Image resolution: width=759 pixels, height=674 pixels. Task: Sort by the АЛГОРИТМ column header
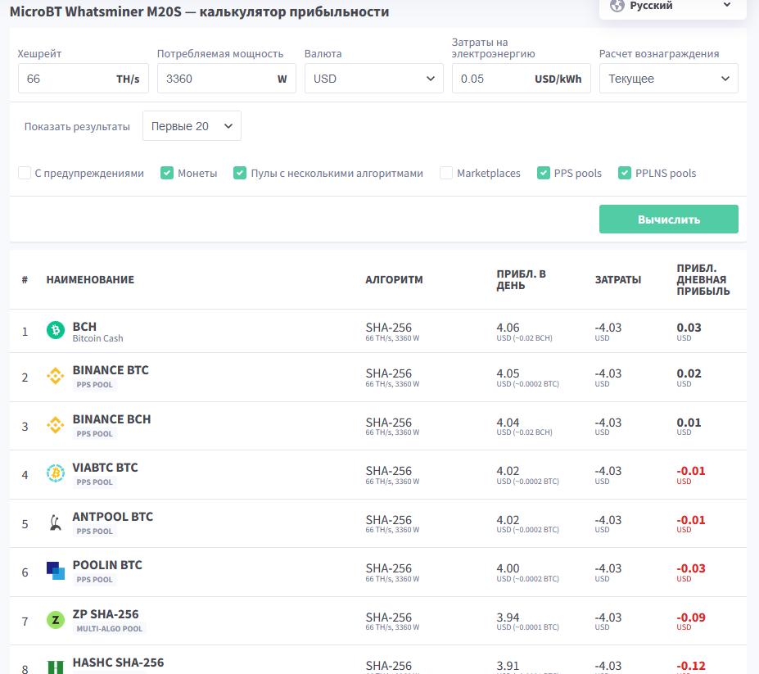pyautogui.click(x=394, y=279)
